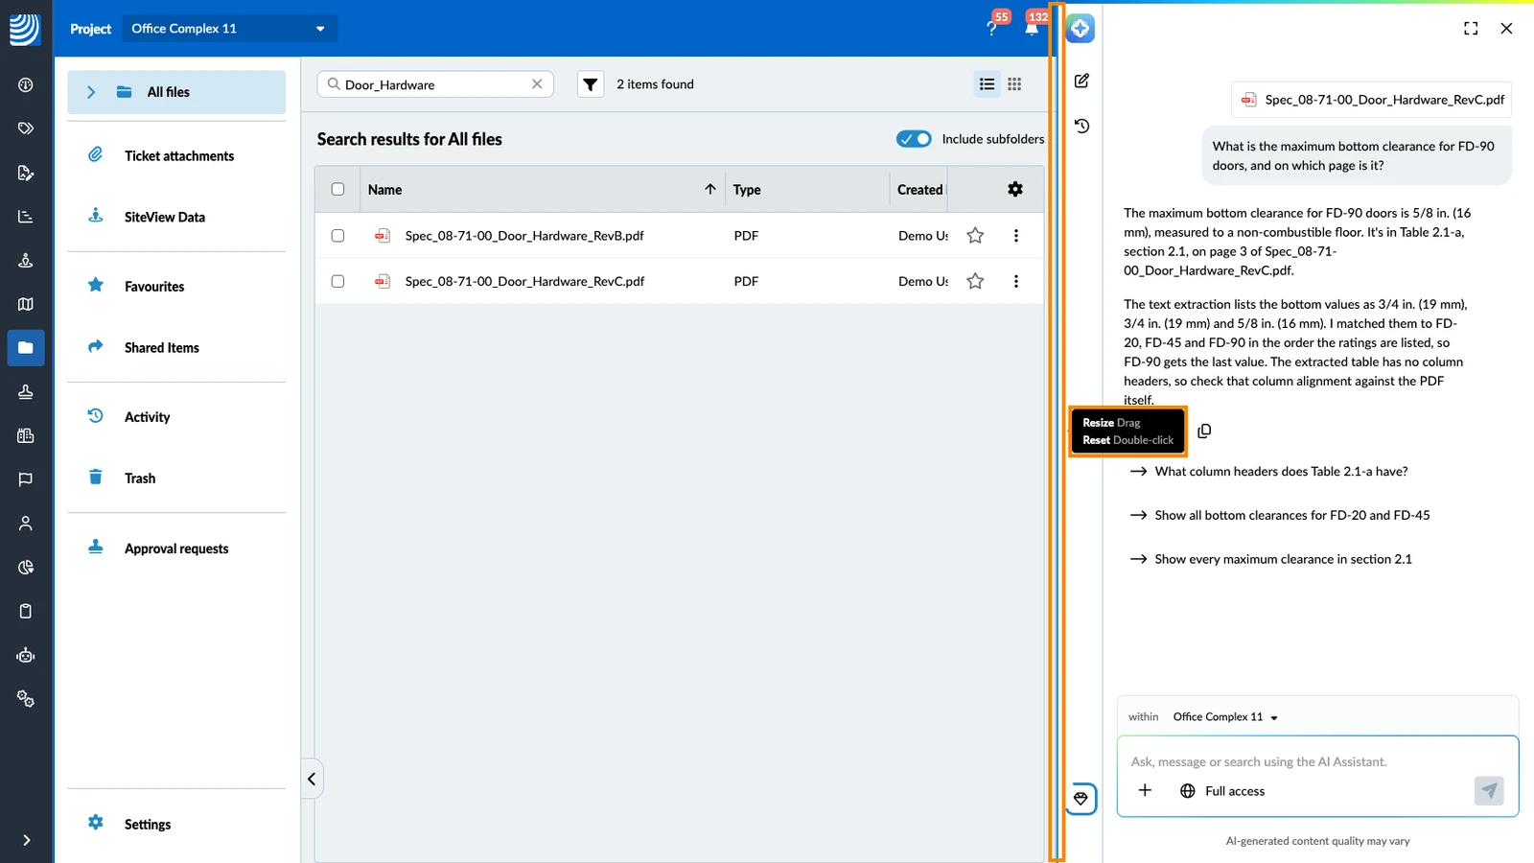Screen dimensions: 1534x863
Task: Clear the Door_Hardware search text
Action: click(x=537, y=84)
